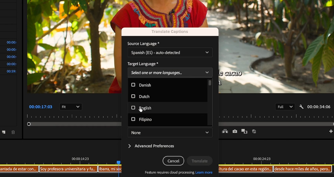Click the comparison view icon
Viewport: 334px width, 177px height.
244,131
